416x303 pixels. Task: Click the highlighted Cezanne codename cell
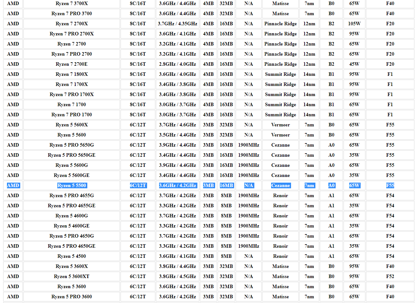(281, 185)
